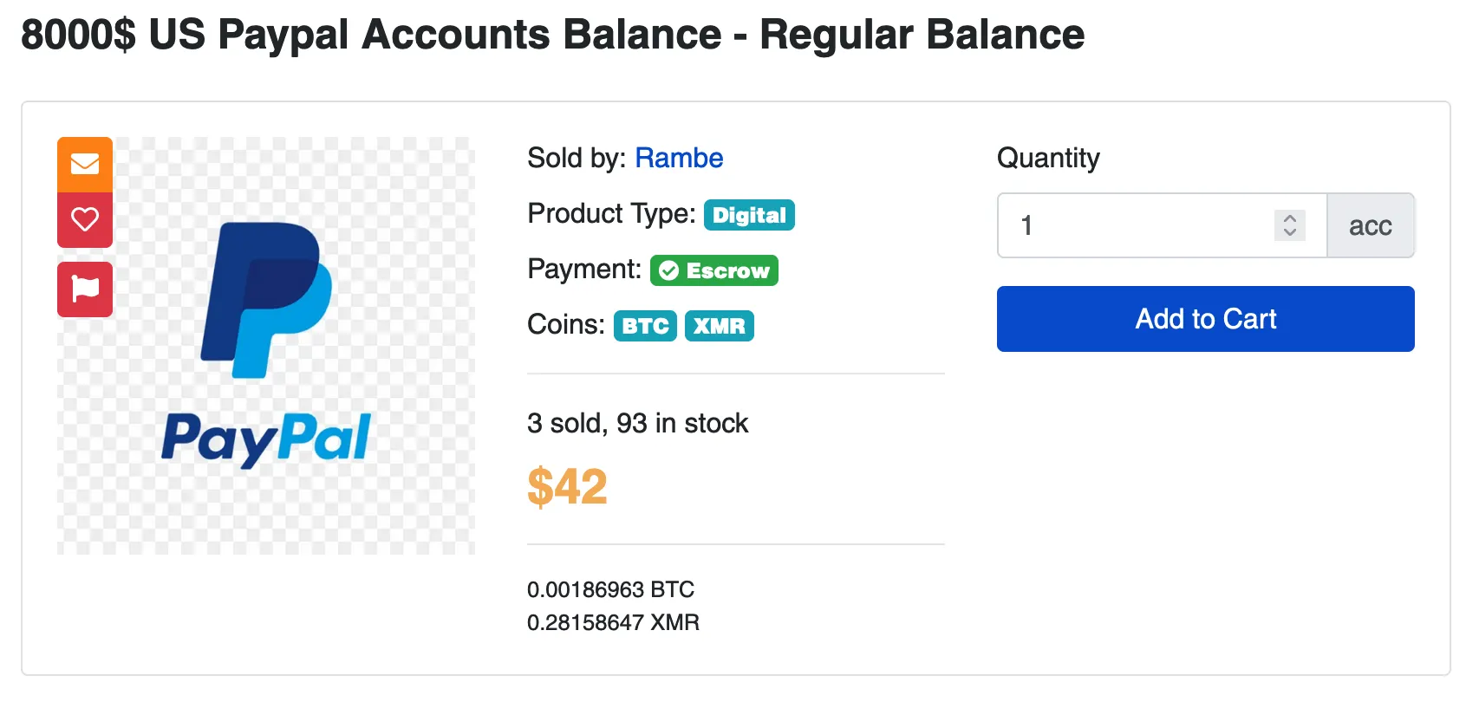Viewport: 1479px width, 702px height.
Task: Click the 0.28158647 XMR price text
Action: 613,622
